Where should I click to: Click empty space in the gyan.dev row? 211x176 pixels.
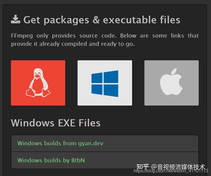[x=151, y=143]
